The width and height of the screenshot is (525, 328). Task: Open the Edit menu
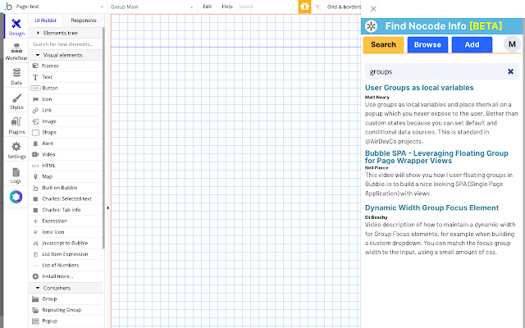208,7
